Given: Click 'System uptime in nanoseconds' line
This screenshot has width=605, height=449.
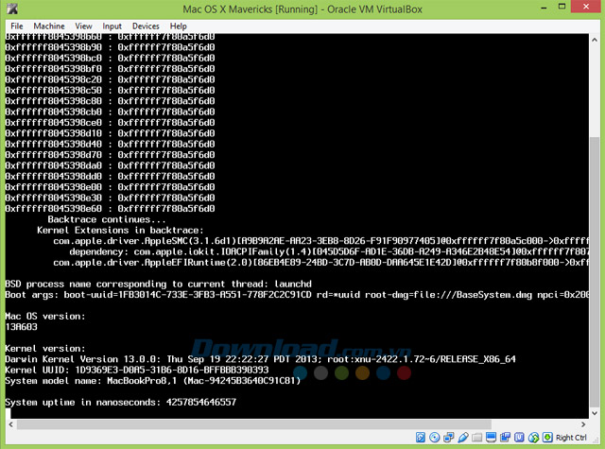Looking at the screenshot, I should (120, 403).
